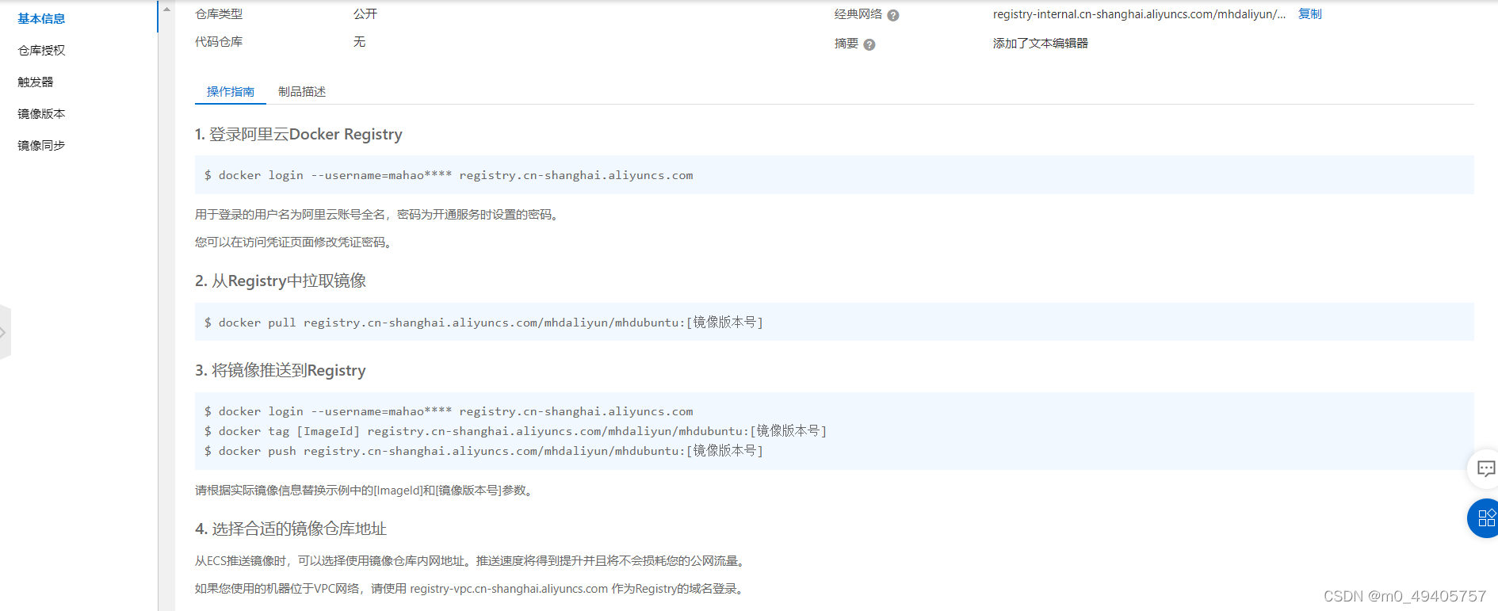Expand the collapsed sidebar arrow handle
Screen dimensions: 1498x611
4,333
